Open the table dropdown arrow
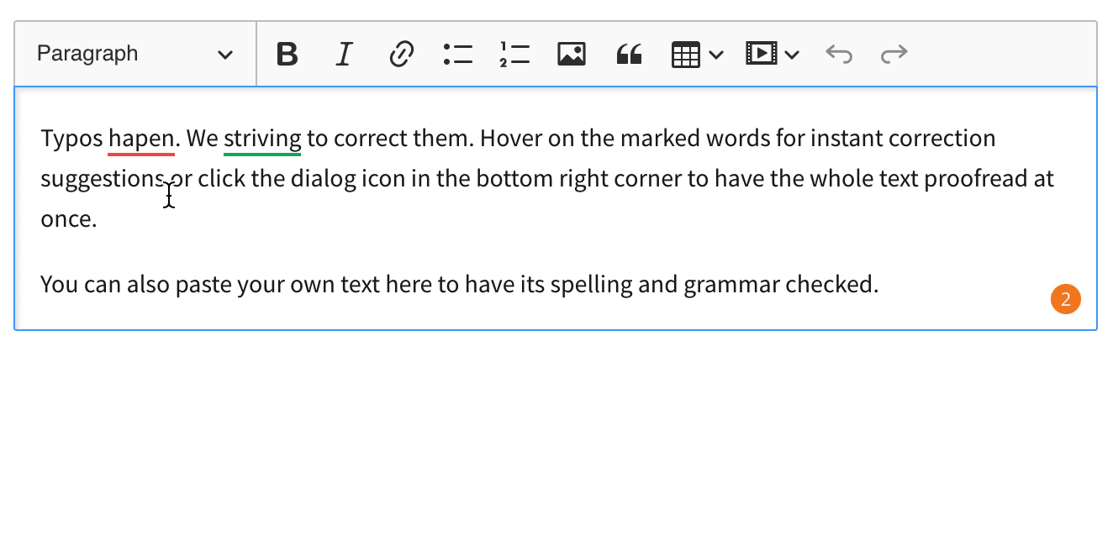The image size is (1113, 546). point(716,55)
